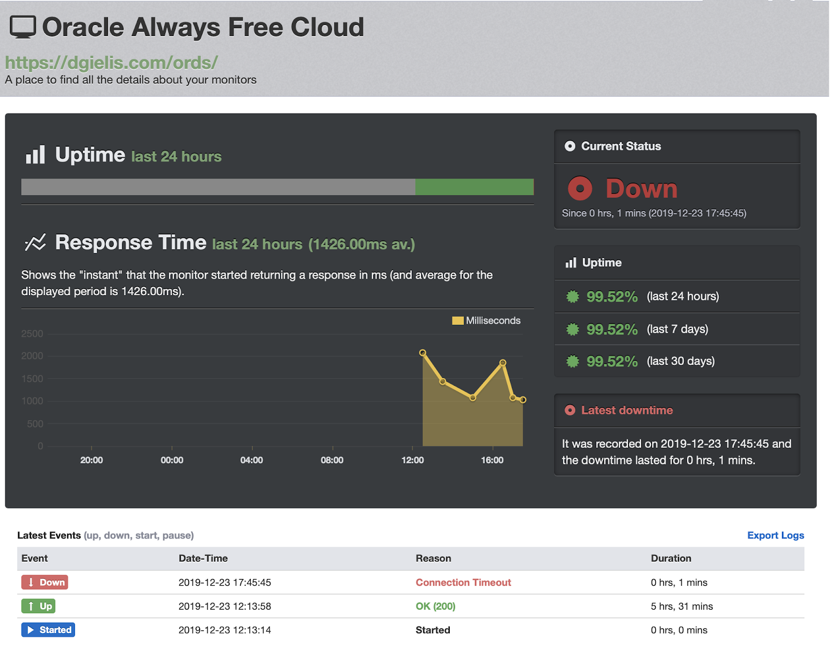Click the chart peak point near 16:00

click(x=503, y=362)
